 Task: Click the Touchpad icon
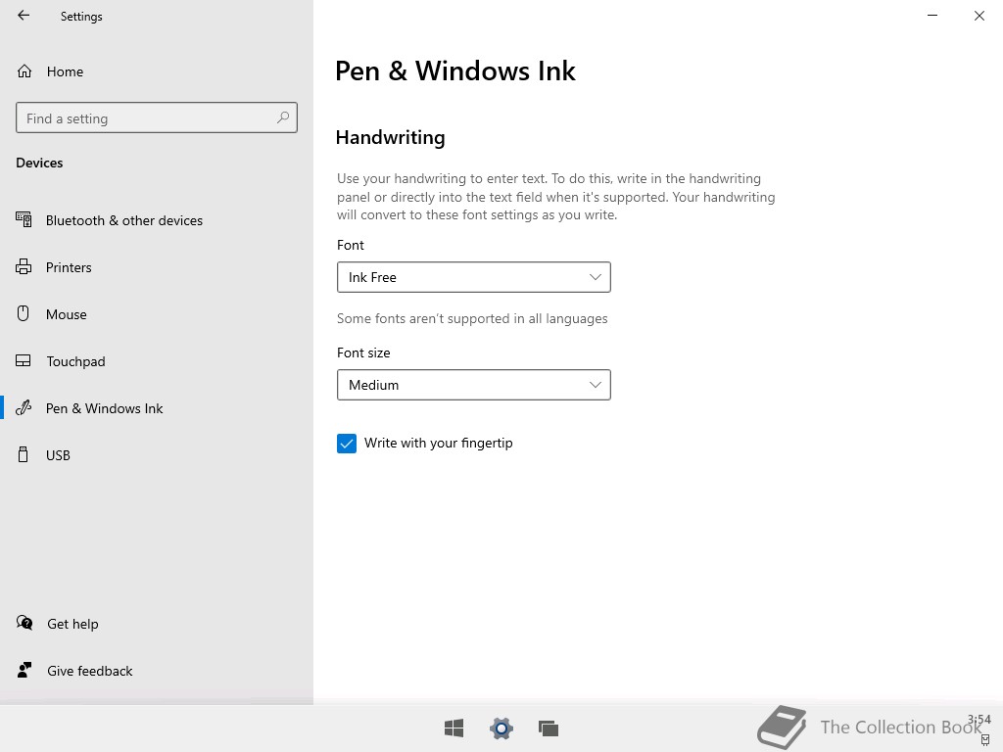tap(24, 360)
